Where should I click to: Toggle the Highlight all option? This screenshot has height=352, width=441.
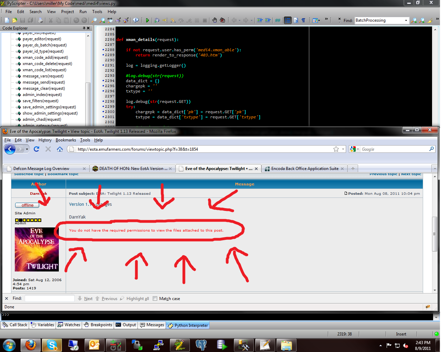pos(135,299)
